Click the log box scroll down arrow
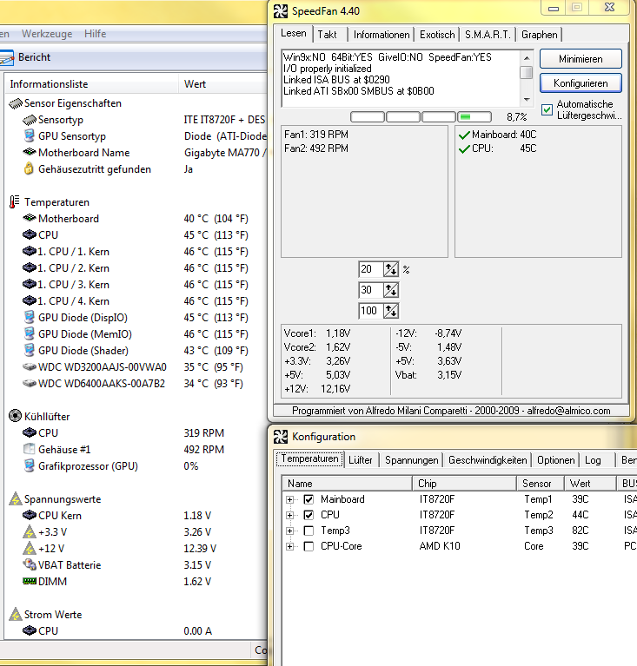This screenshot has height=666, width=637. pos(527,100)
